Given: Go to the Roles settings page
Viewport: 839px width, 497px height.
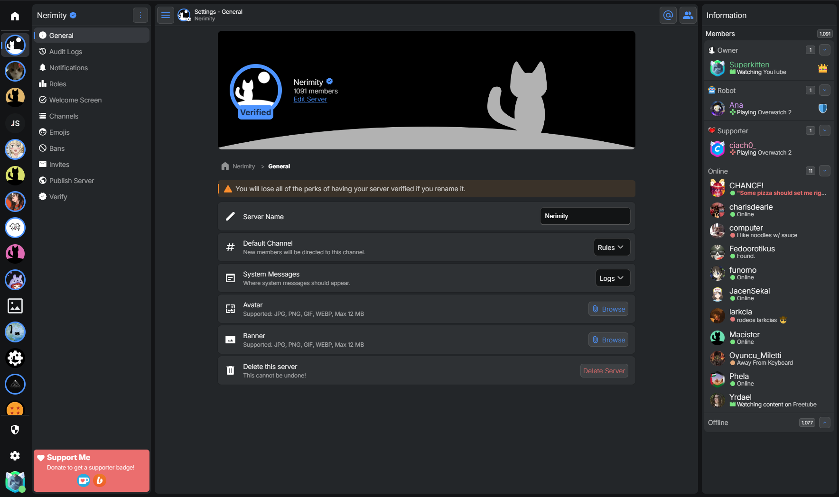Looking at the screenshot, I should tap(57, 84).
